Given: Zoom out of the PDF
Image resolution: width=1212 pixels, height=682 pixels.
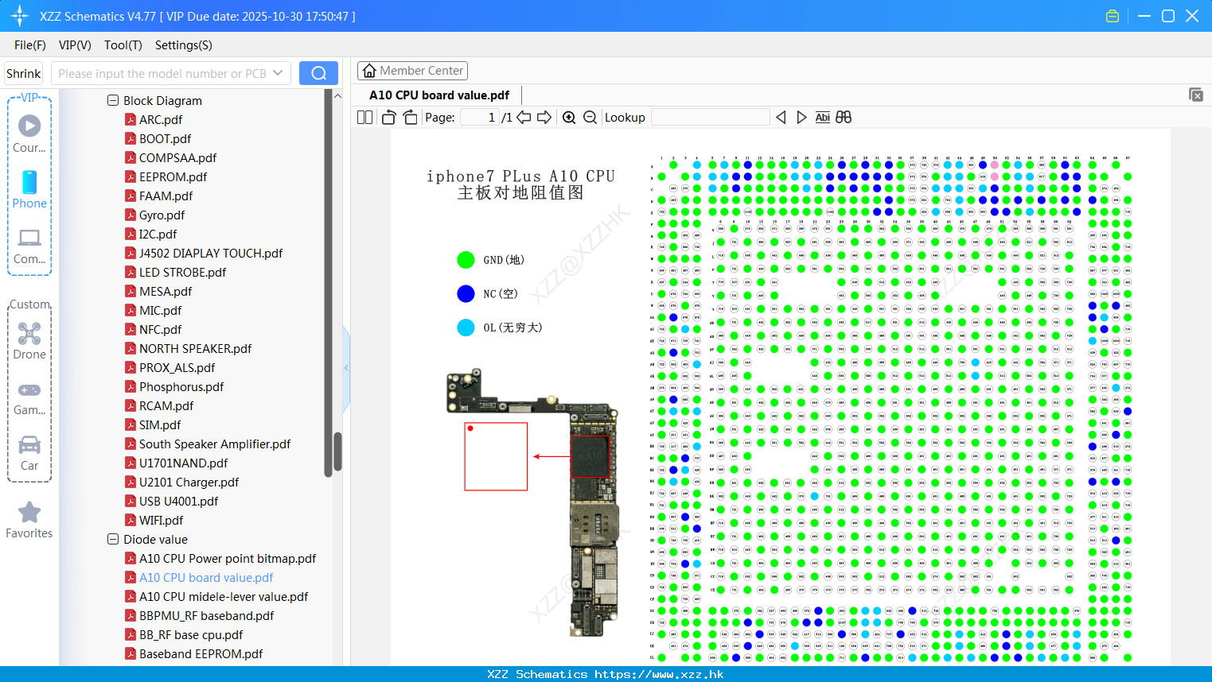Looking at the screenshot, I should pos(590,118).
